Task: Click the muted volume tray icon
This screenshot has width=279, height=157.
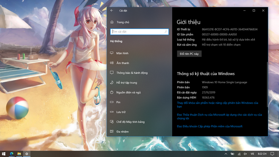Action: [245, 154]
